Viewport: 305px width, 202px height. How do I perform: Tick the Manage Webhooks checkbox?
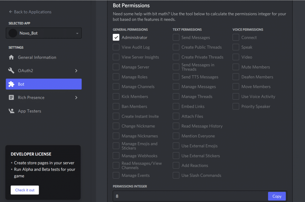tap(116, 155)
